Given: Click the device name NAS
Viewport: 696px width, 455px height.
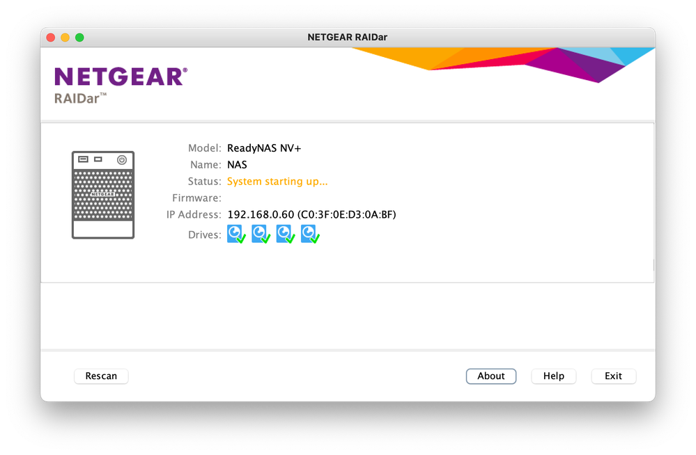Looking at the screenshot, I should (237, 165).
